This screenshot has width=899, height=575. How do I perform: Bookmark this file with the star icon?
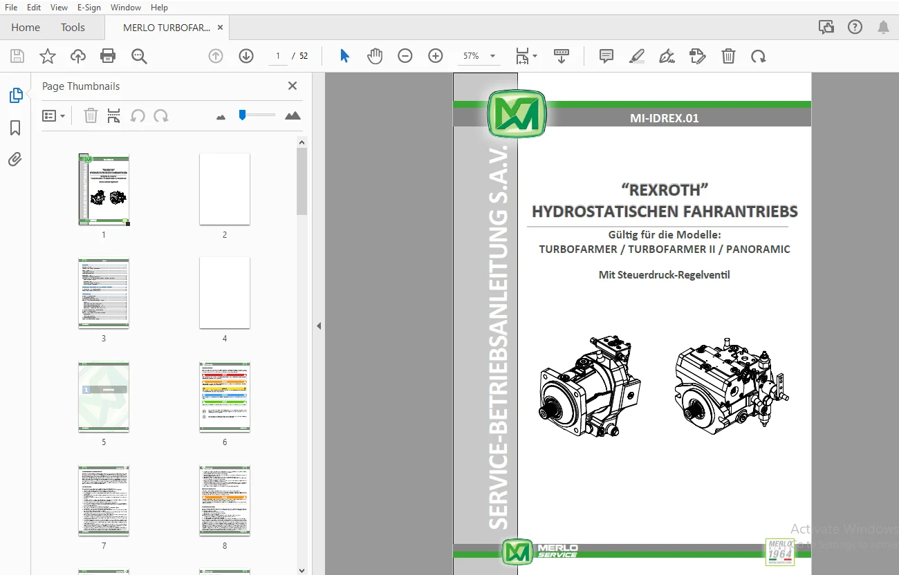click(48, 57)
